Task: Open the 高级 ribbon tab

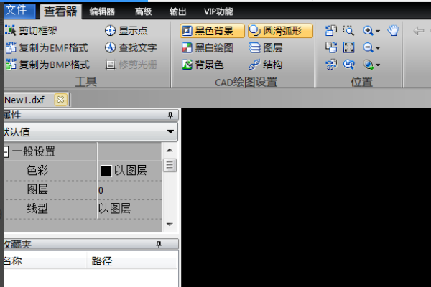Action: (x=143, y=11)
